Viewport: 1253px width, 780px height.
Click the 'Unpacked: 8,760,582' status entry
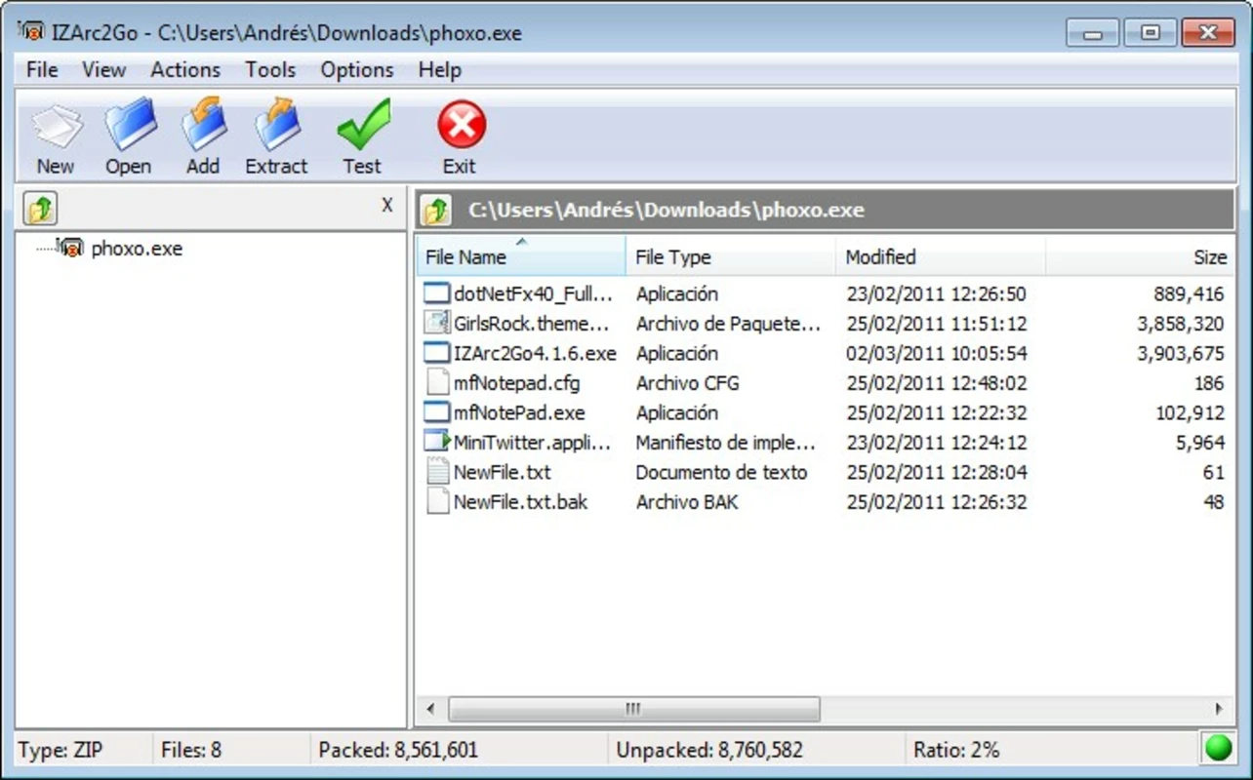(709, 750)
